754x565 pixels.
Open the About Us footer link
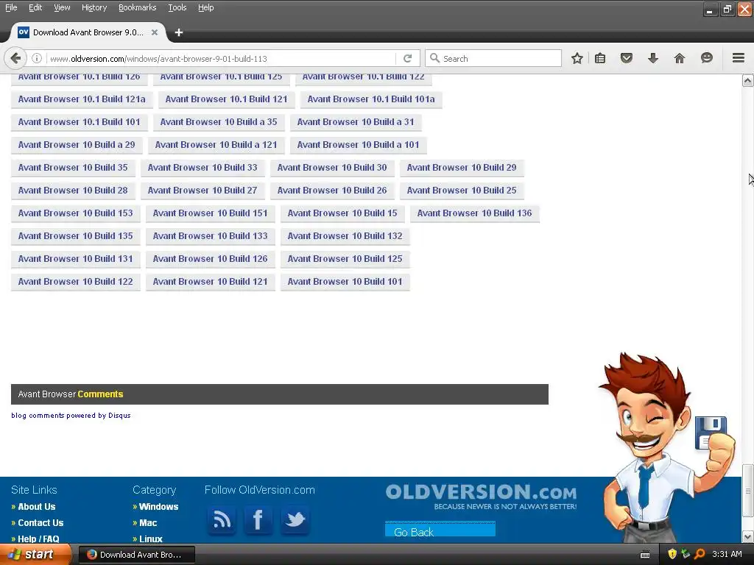tap(37, 506)
